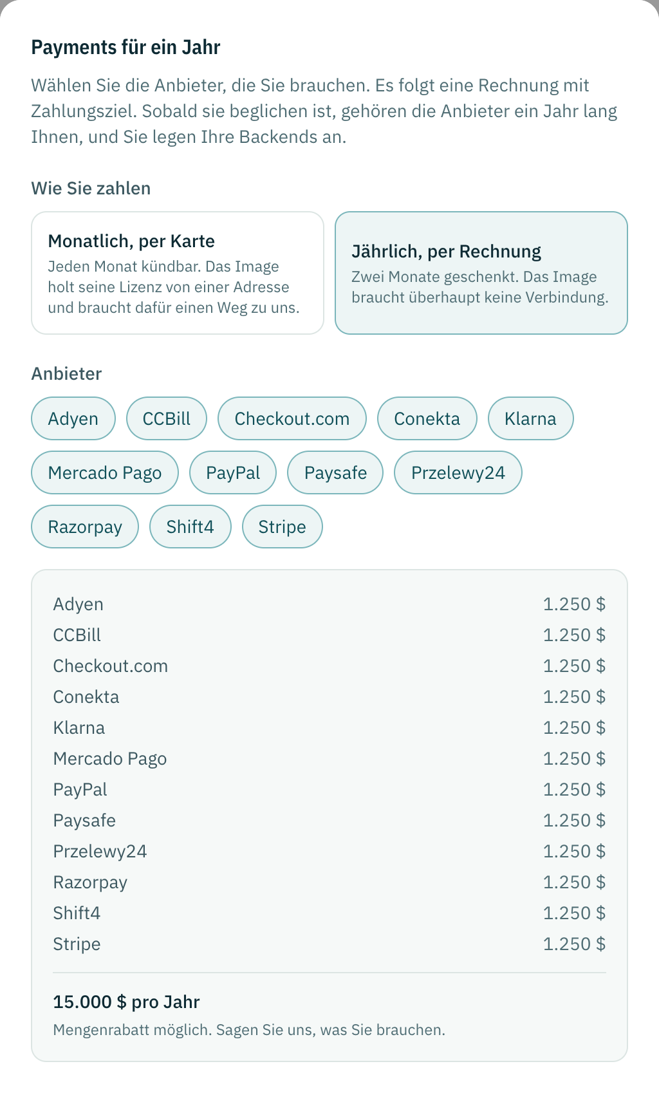Click the PayPal line in the price summary
This screenshot has width=659, height=1093.
pos(329,789)
